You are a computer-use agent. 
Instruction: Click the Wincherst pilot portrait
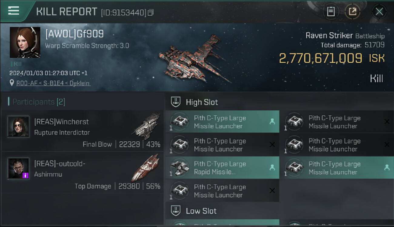(18, 127)
